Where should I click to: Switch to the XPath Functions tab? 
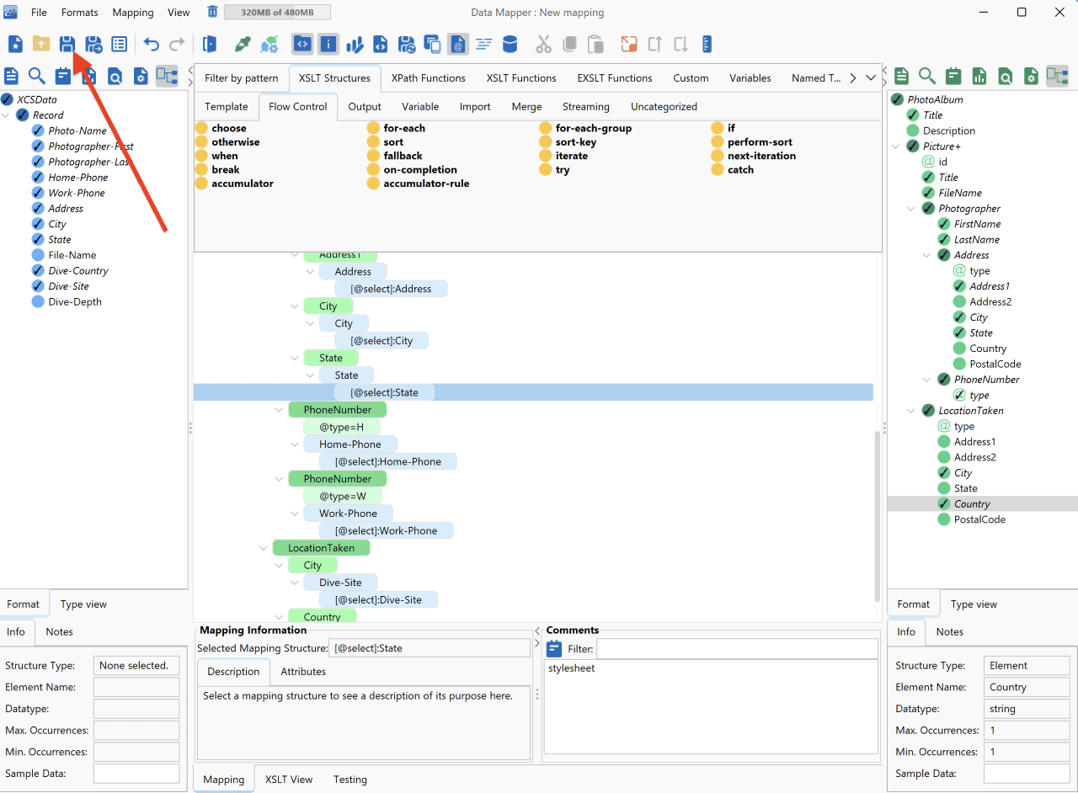tap(428, 78)
